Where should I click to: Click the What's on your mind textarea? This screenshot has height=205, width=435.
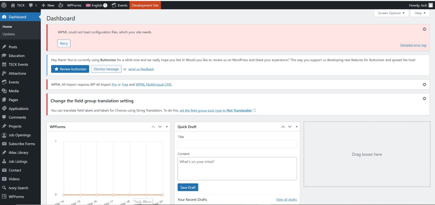[x=237, y=169]
